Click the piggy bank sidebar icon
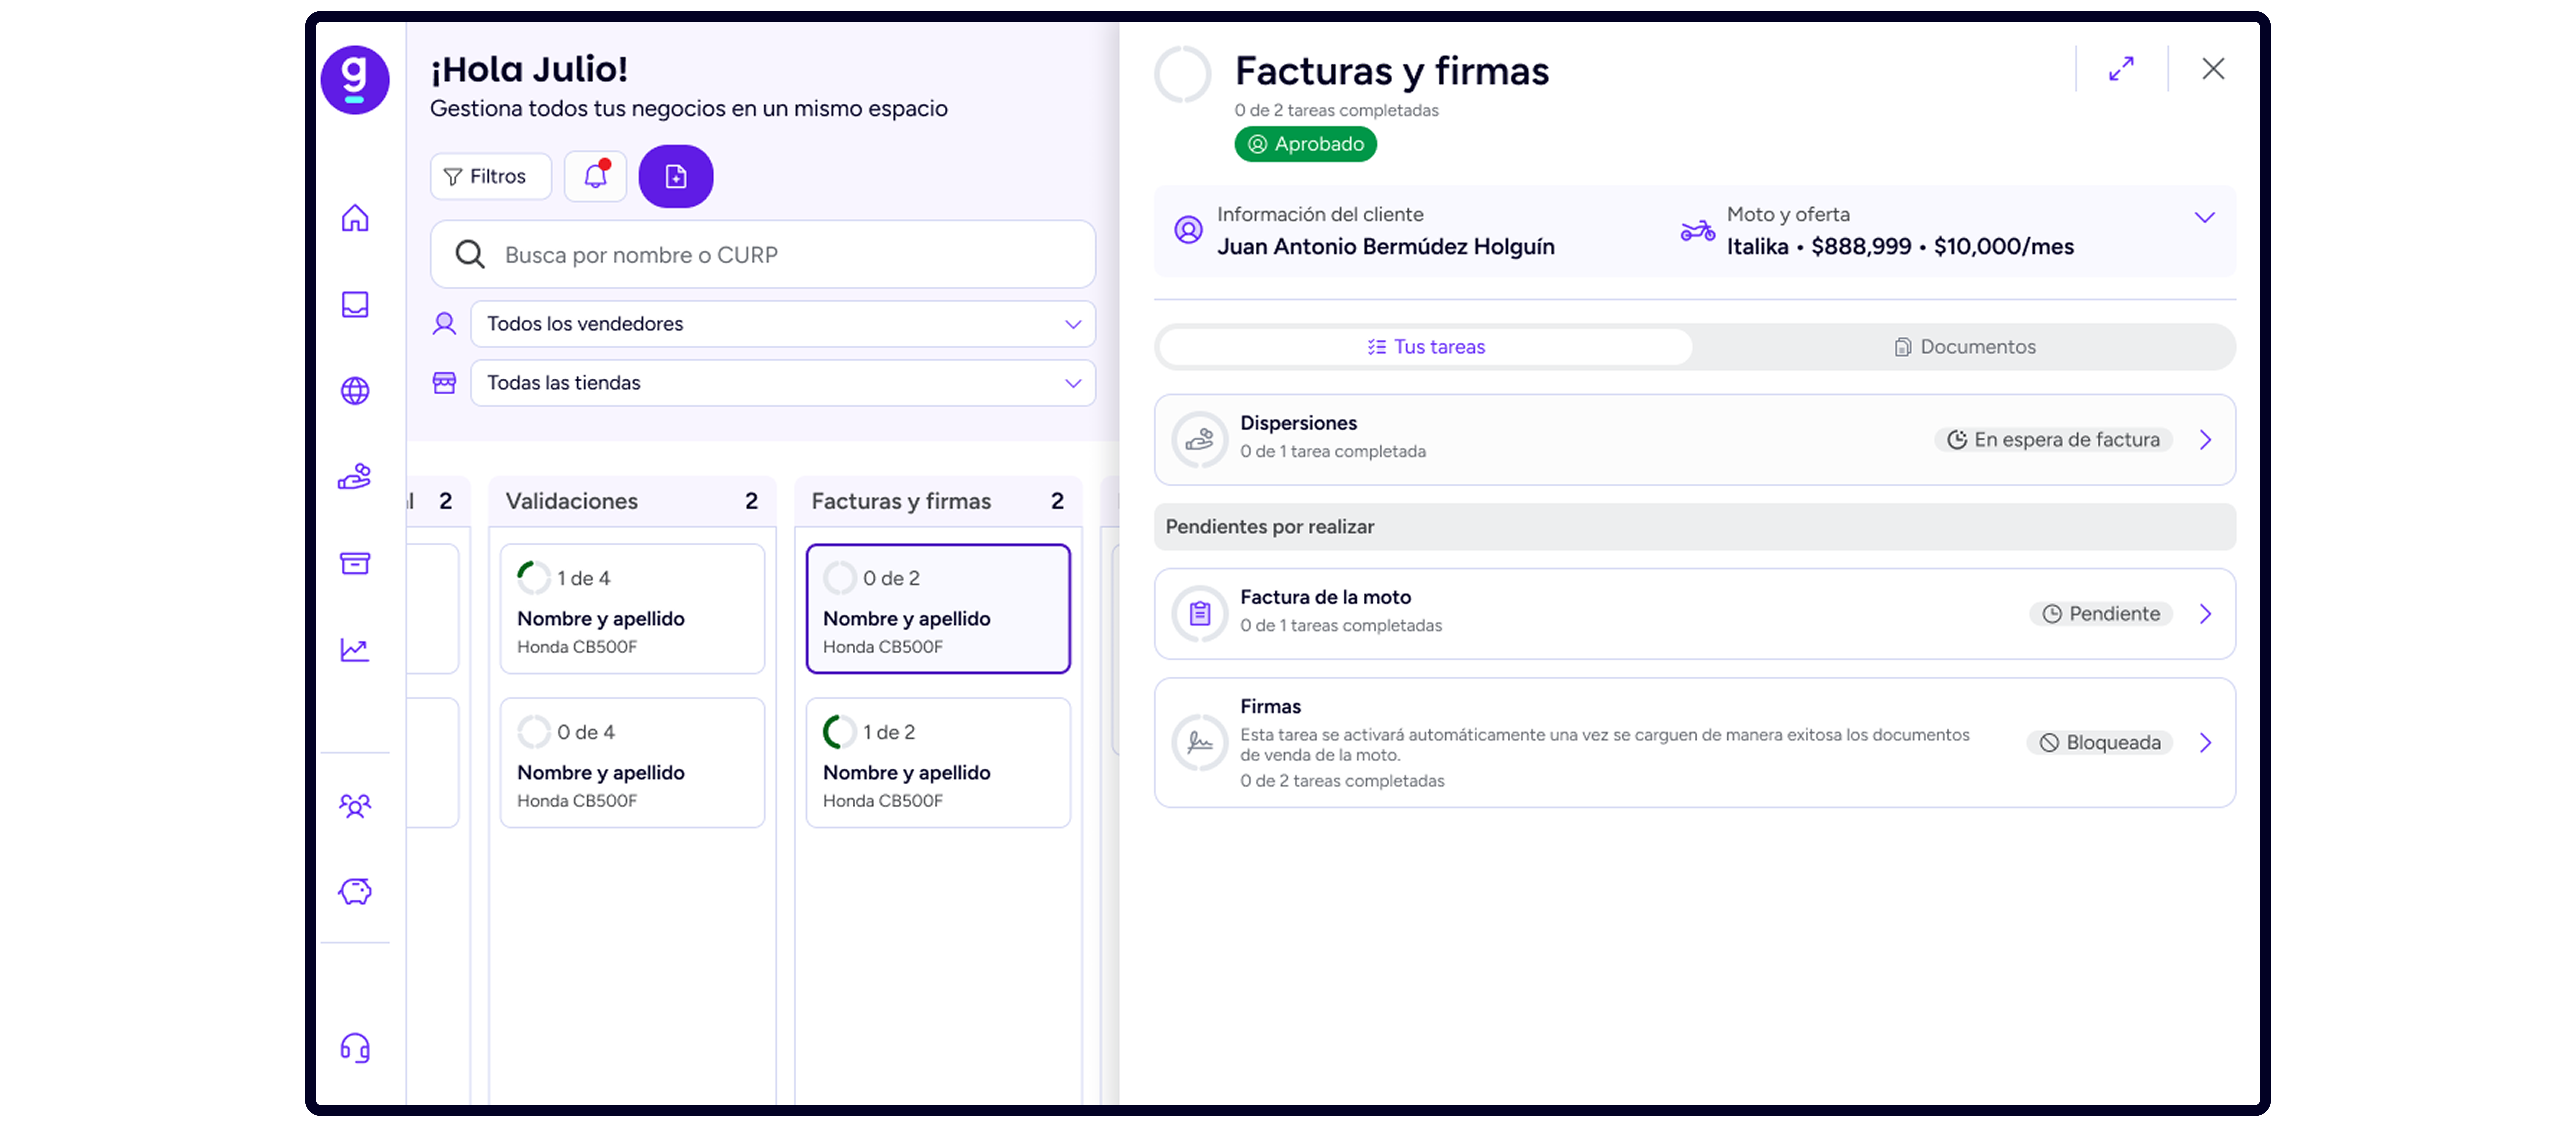 click(355, 891)
